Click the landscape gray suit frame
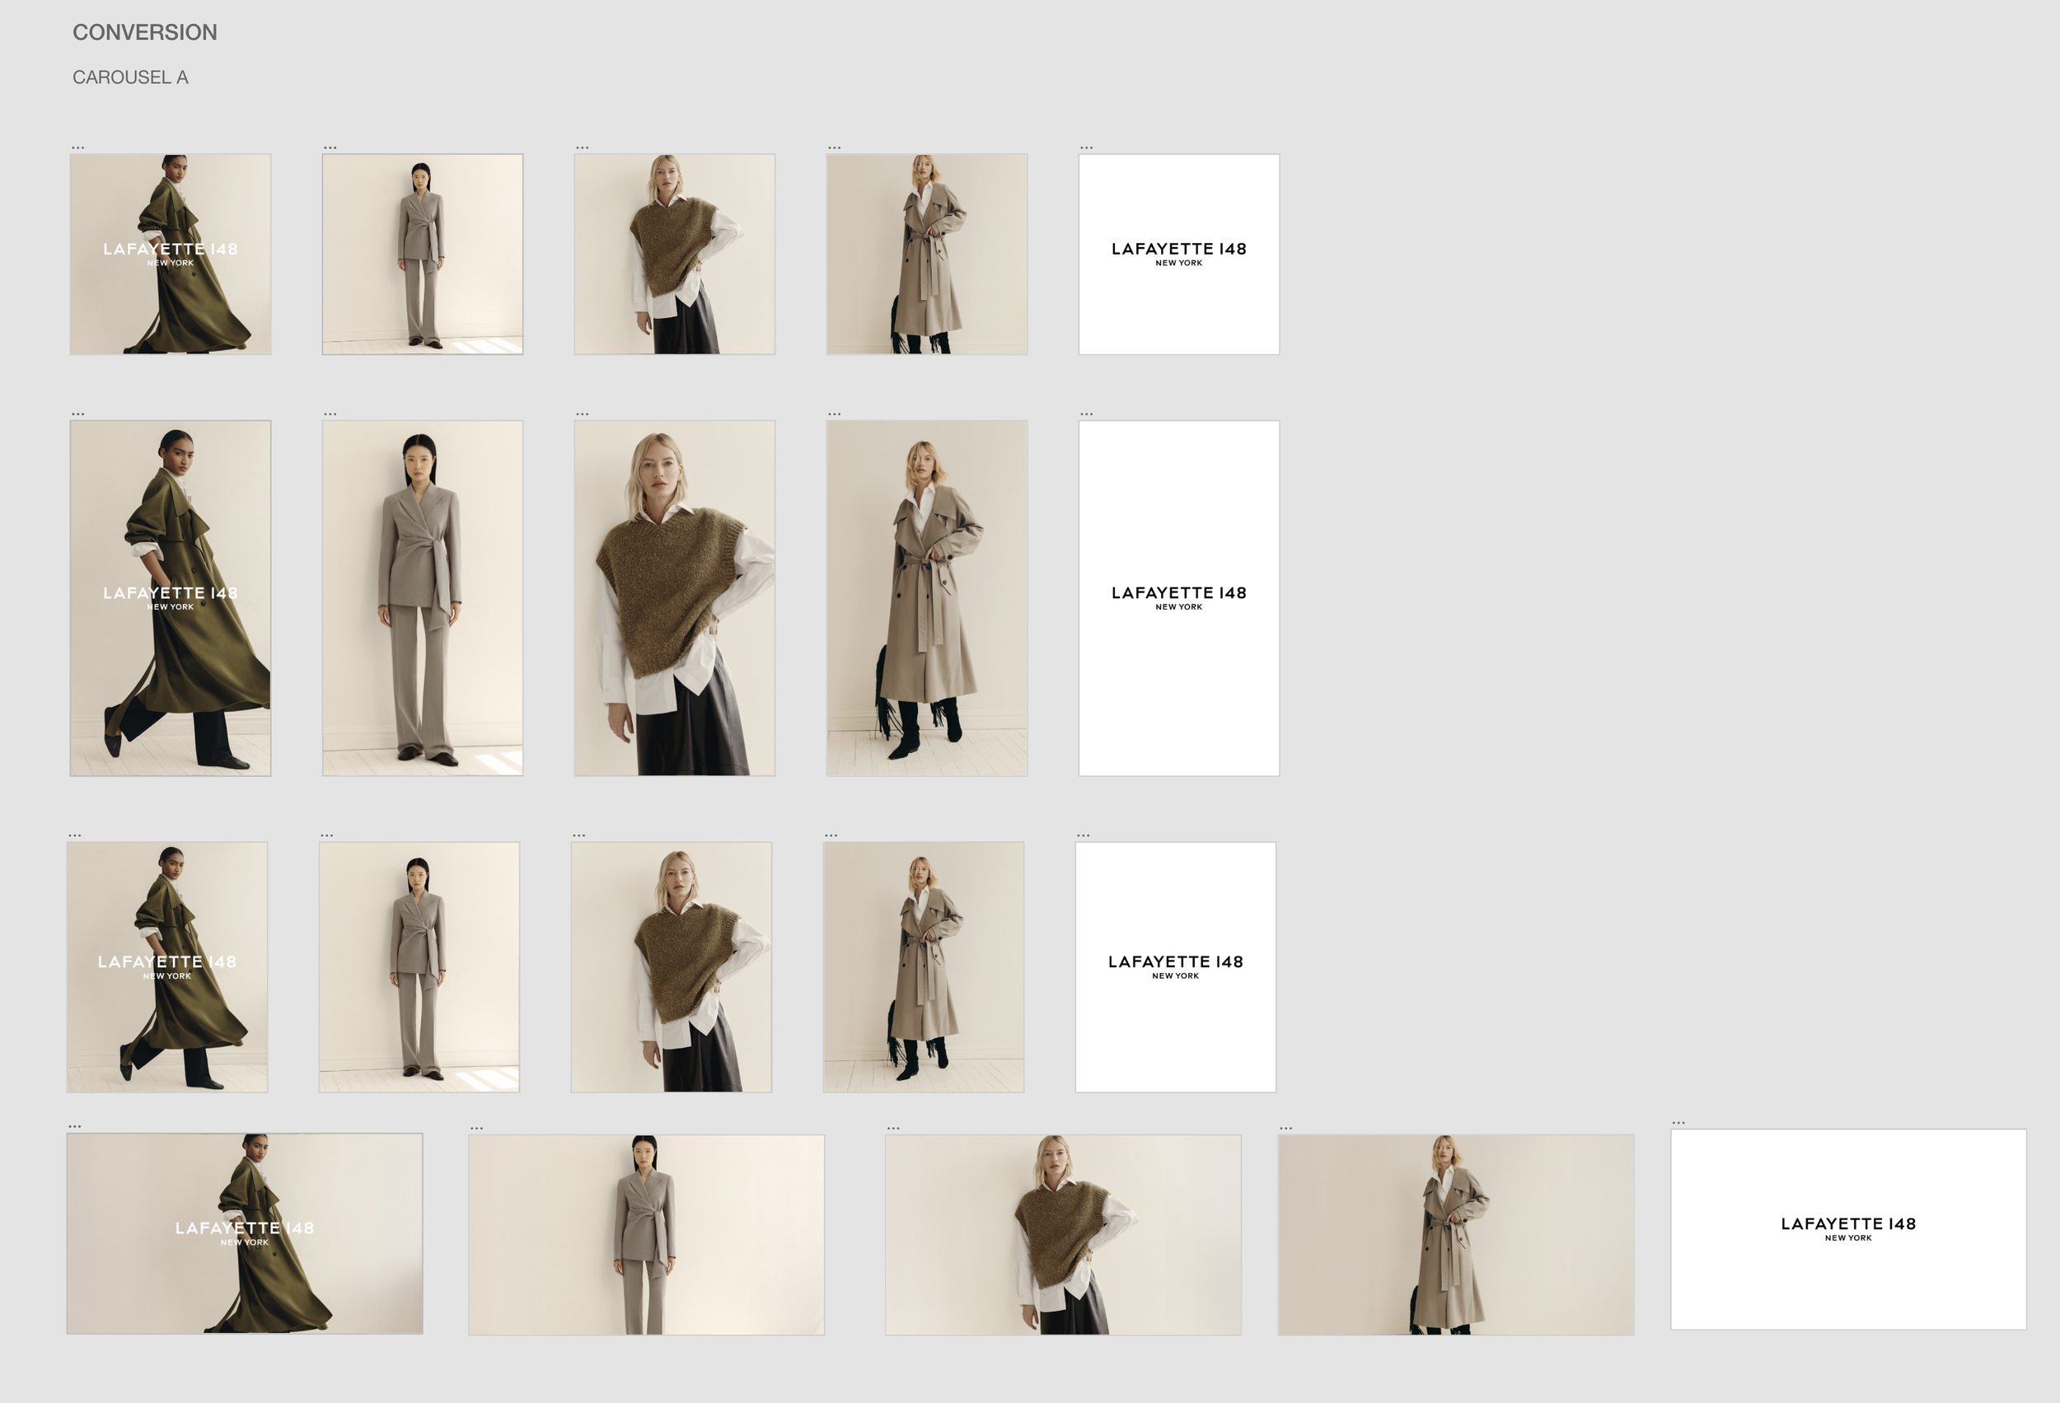Viewport: 2060px width, 1403px height. [646, 1235]
